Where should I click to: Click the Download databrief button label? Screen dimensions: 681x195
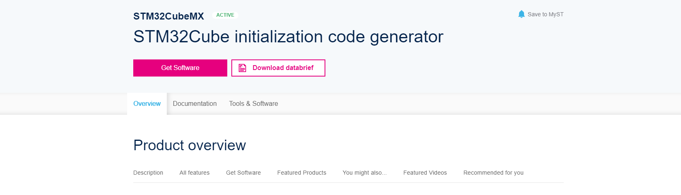click(283, 68)
